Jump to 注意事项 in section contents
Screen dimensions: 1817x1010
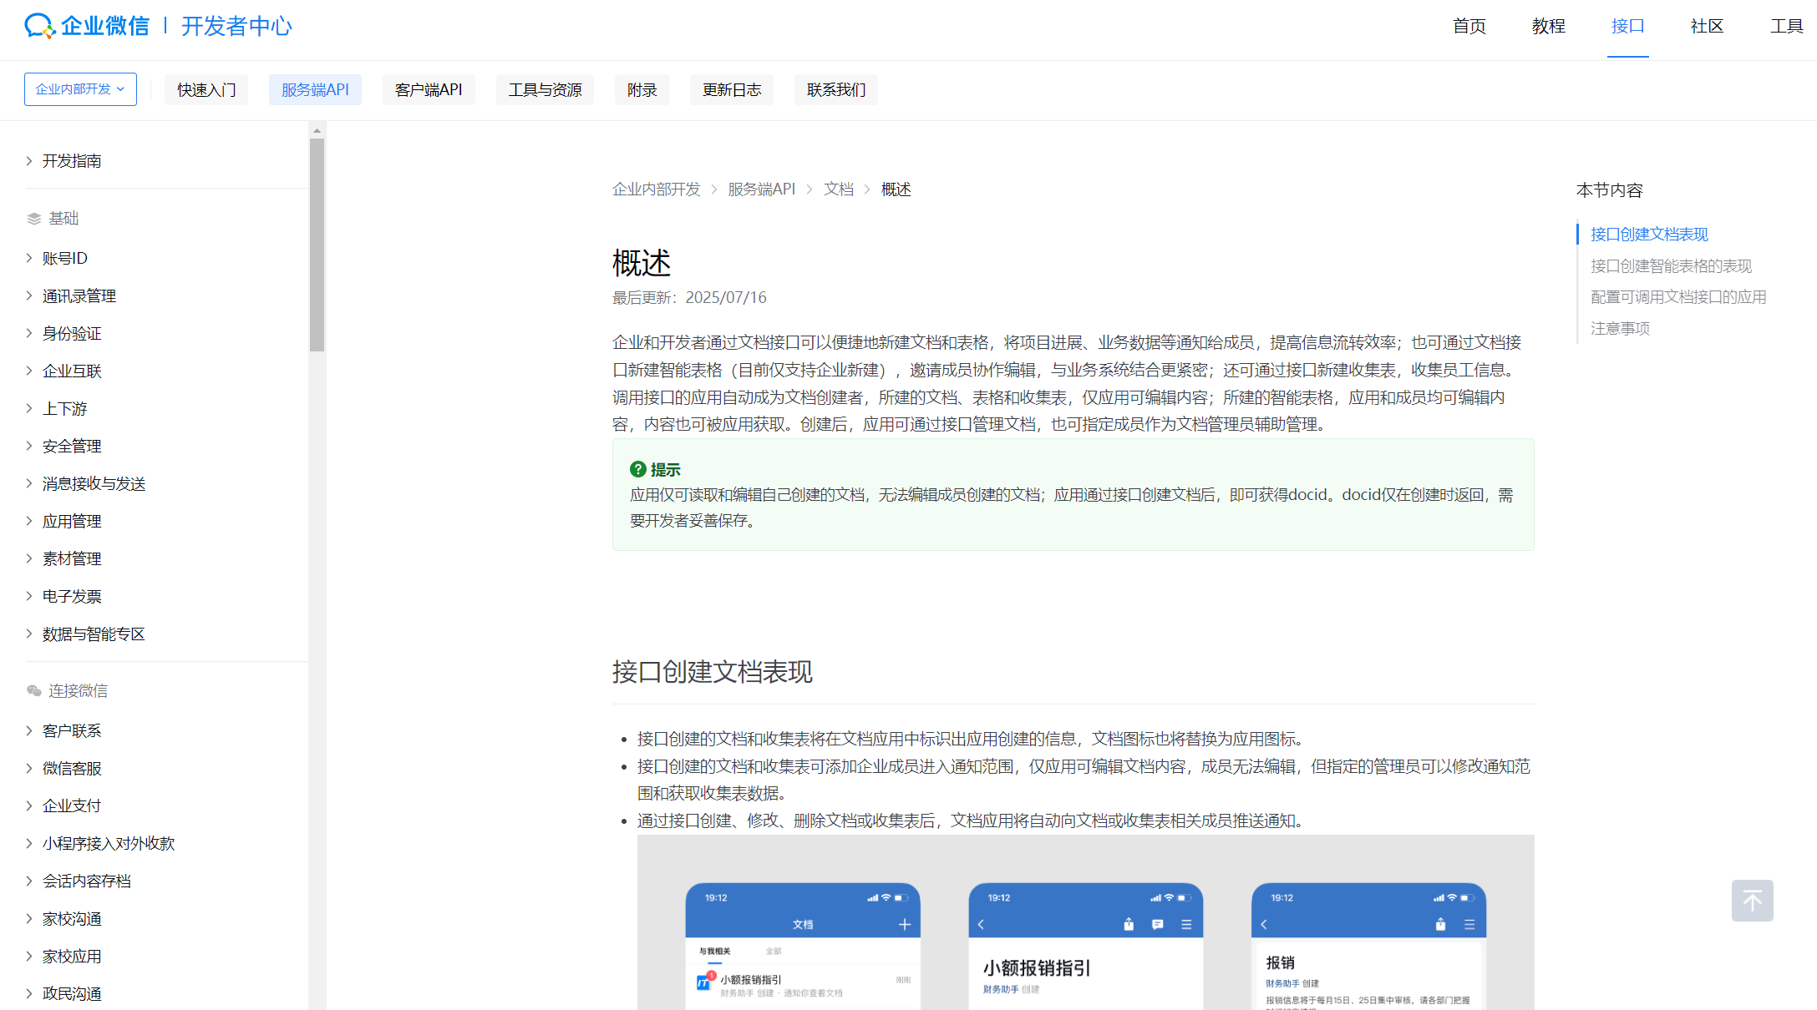point(1620,329)
